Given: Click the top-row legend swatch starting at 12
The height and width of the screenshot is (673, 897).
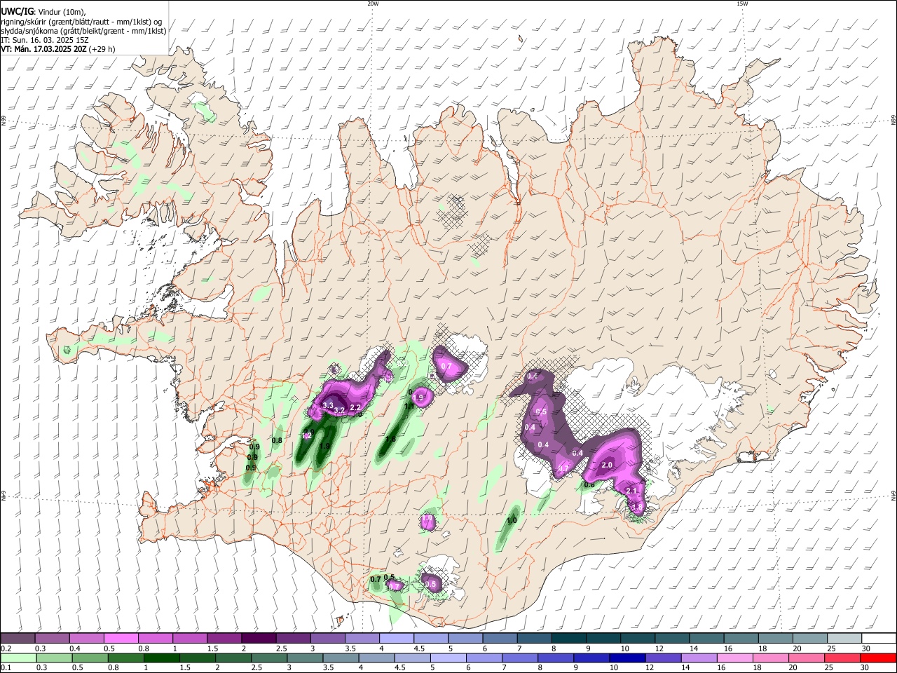Looking at the screenshot, I should pyautogui.click(x=671, y=638).
